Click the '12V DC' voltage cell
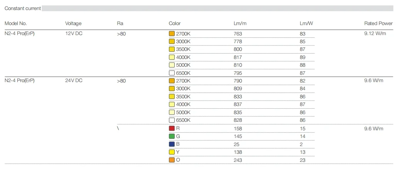This screenshot has width=398, height=170. [73, 34]
